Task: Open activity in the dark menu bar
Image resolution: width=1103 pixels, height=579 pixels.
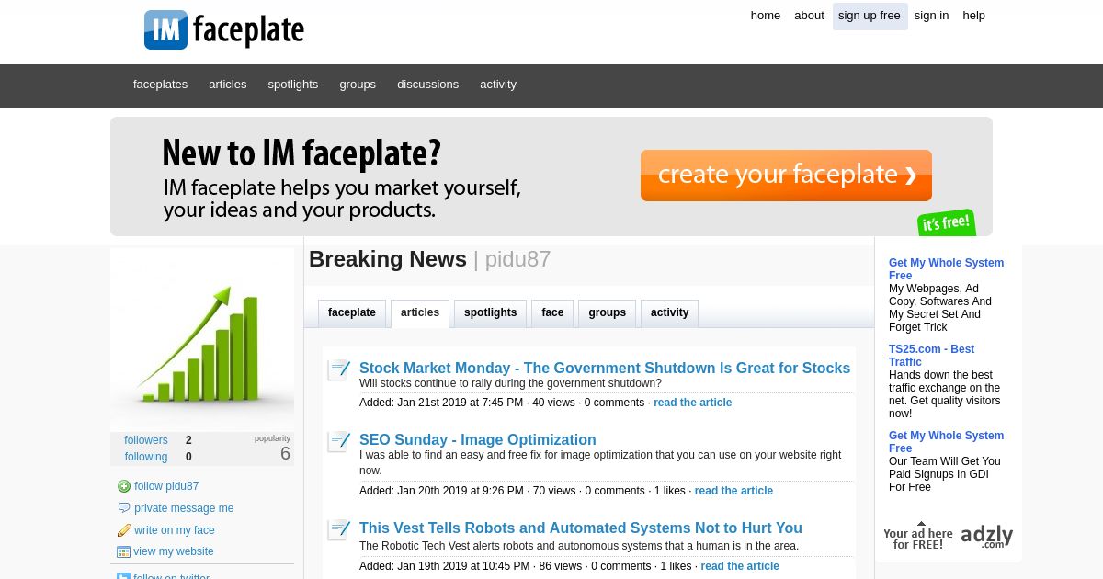Action: pos(498,85)
